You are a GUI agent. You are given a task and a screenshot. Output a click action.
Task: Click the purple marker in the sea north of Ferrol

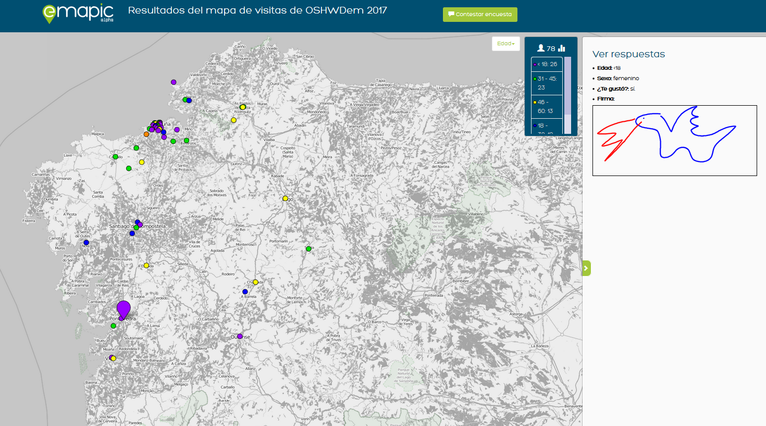(174, 82)
